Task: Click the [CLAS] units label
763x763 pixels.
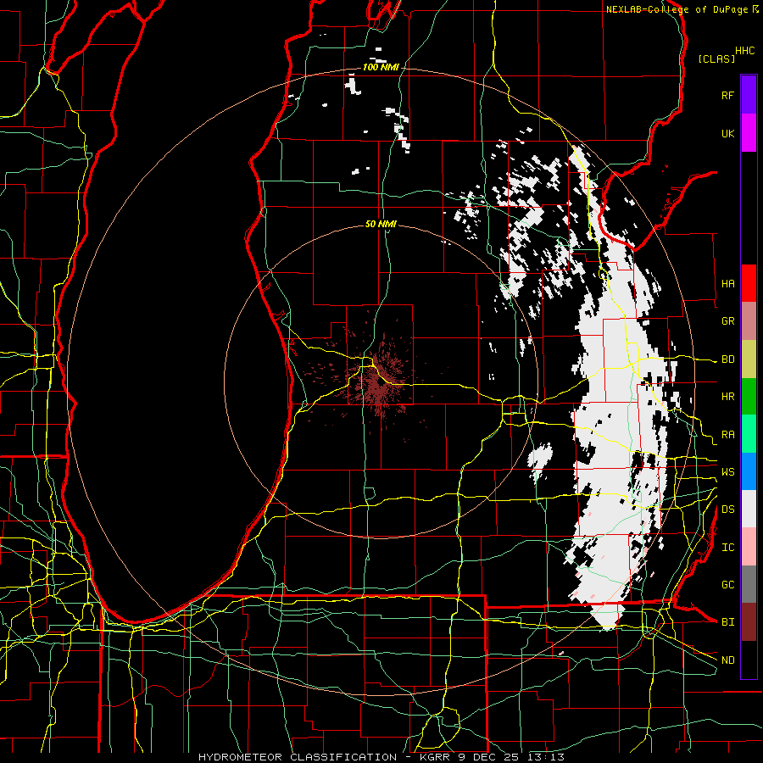Action: tap(716, 58)
